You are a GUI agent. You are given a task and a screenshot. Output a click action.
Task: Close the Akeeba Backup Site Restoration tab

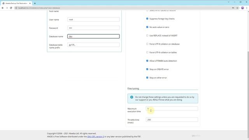tap(30, 3)
